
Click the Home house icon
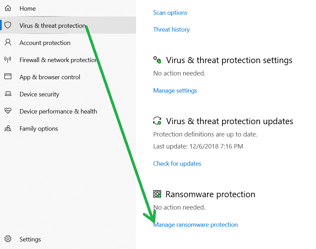8,8
